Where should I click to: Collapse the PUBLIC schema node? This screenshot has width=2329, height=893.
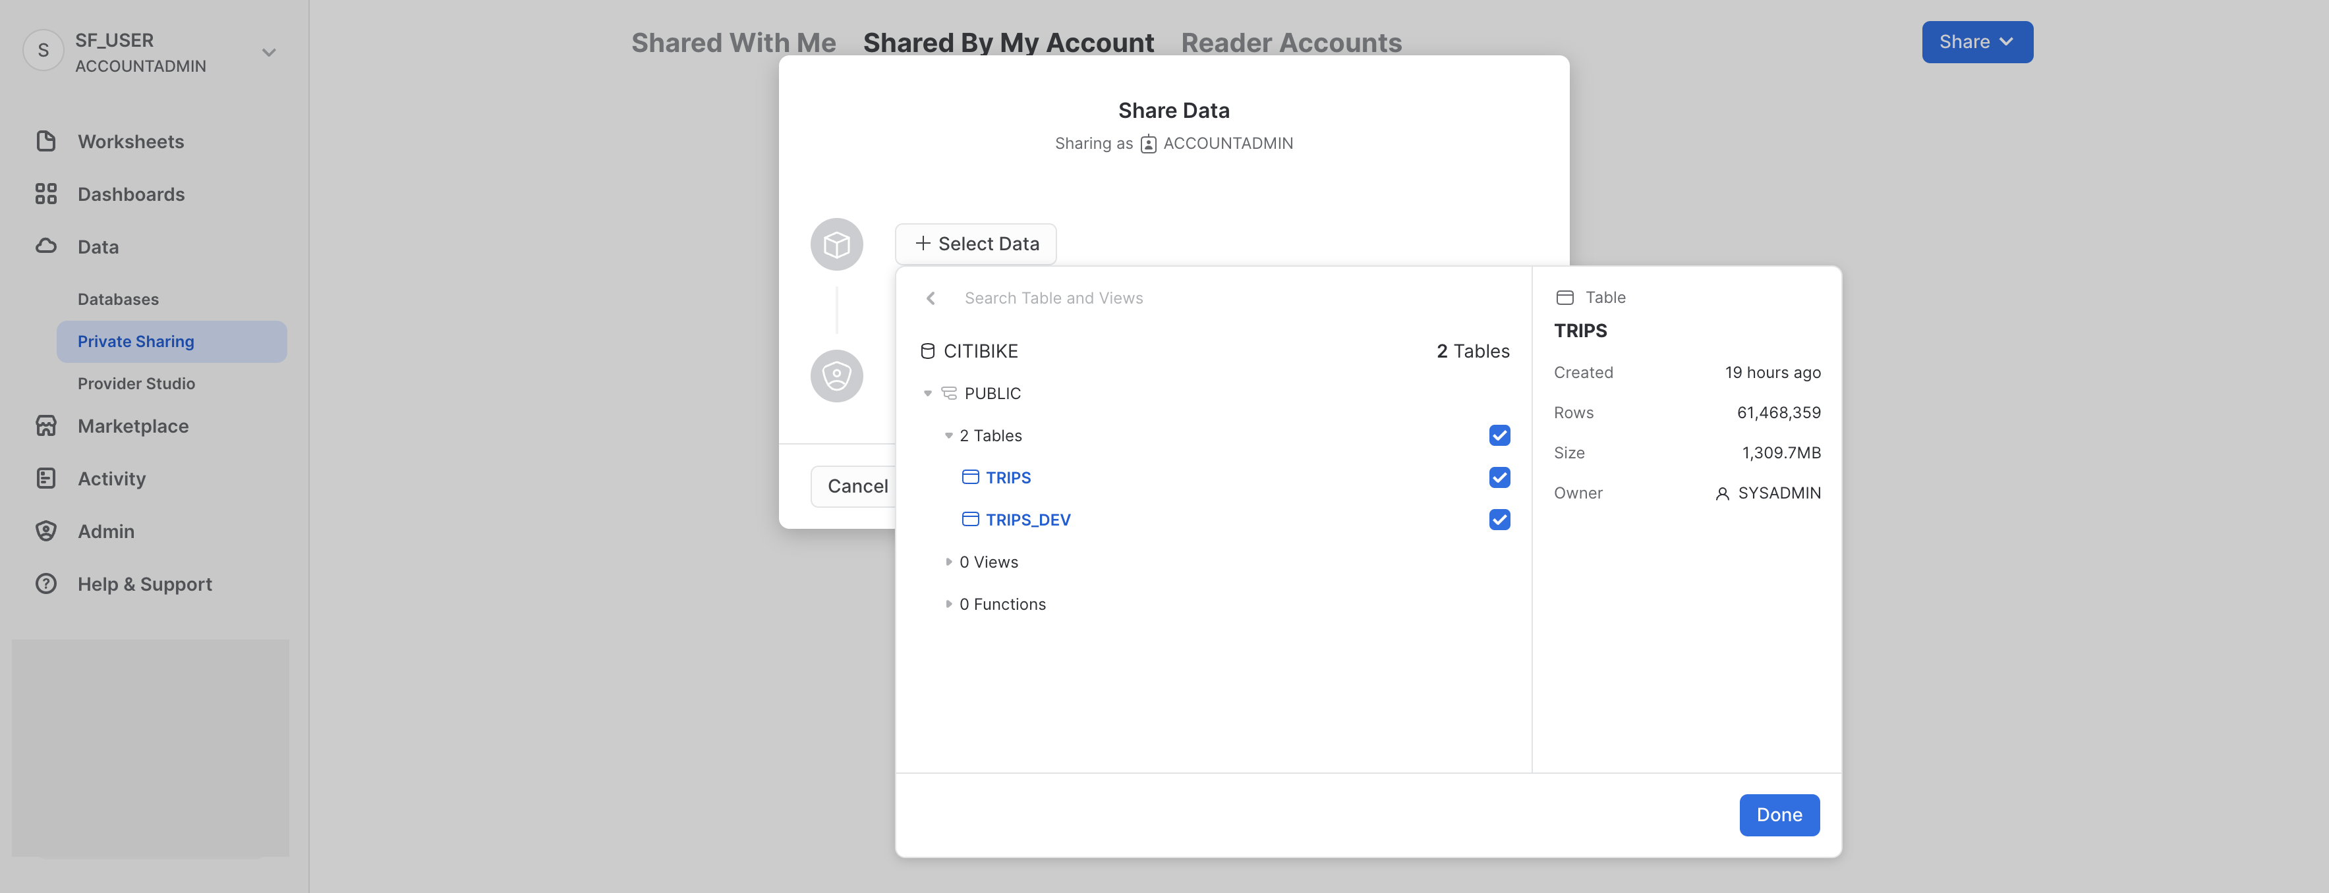point(928,393)
